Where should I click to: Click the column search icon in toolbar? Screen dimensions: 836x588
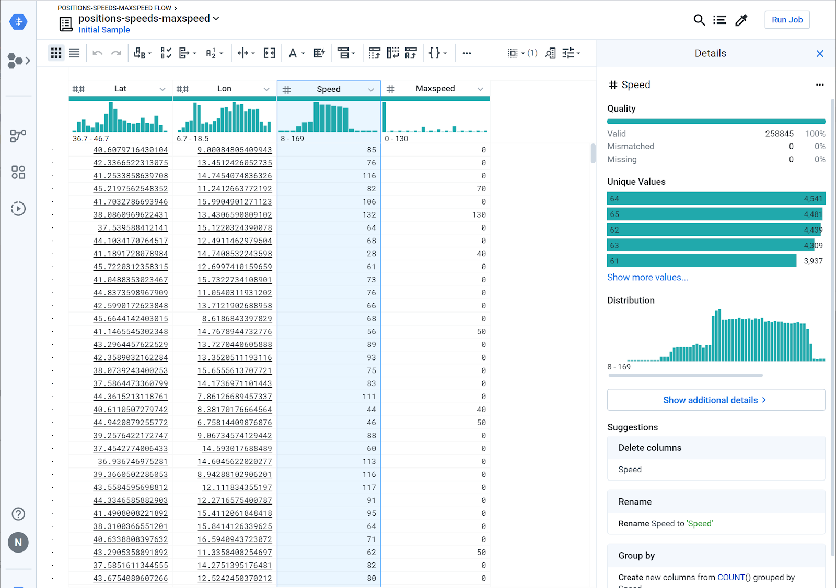point(550,53)
